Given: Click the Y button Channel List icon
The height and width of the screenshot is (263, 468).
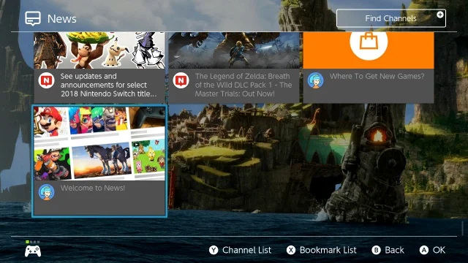Looking at the screenshot, I should click(214, 250).
